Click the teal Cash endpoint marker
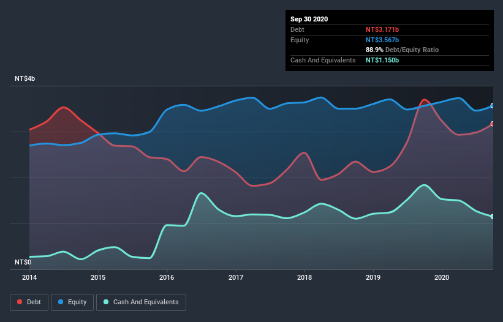 point(493,217)
